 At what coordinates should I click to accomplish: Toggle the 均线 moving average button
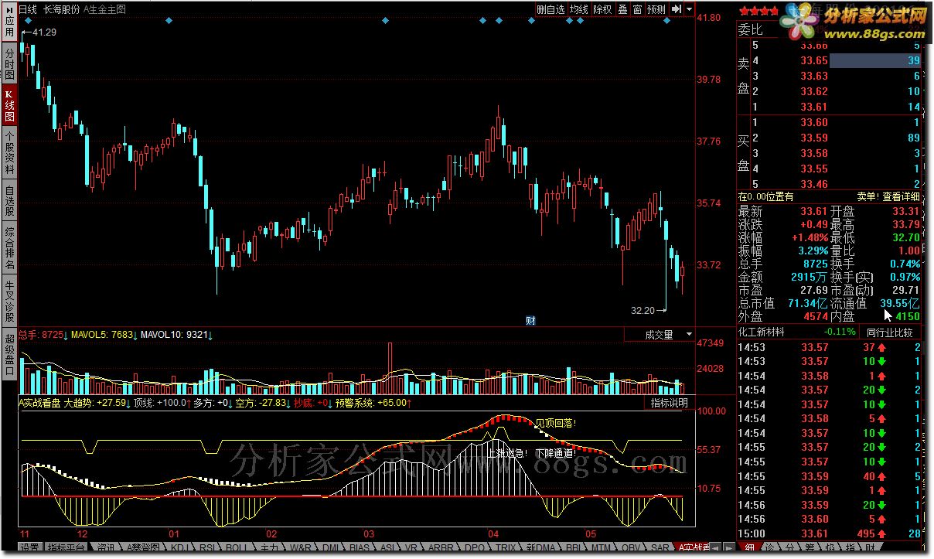(578, 9)
